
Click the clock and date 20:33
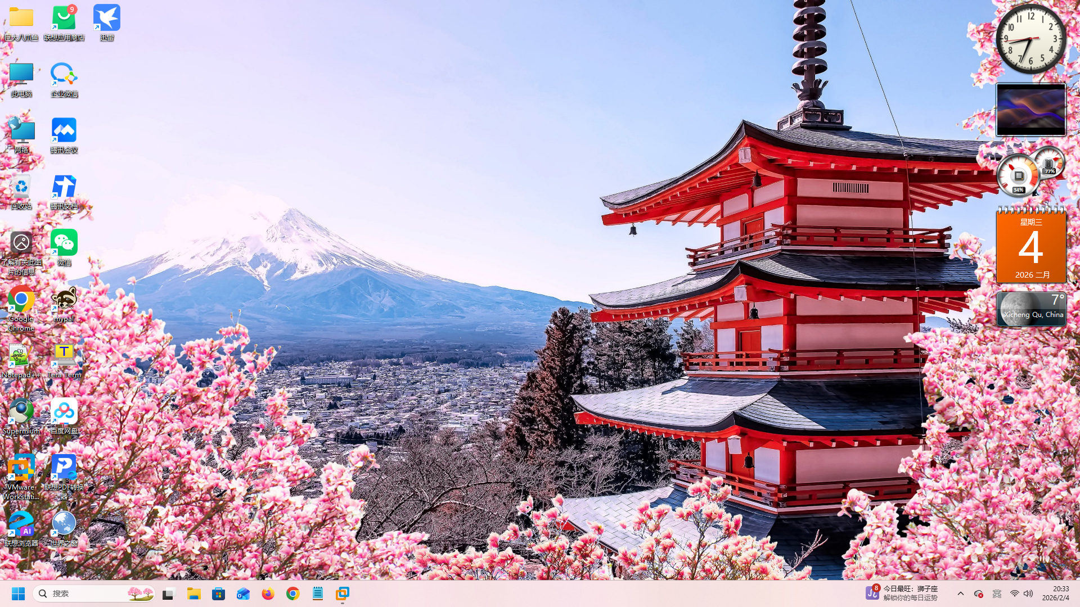[1055, 593]
